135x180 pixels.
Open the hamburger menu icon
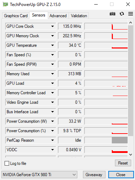tap(130, 14)
